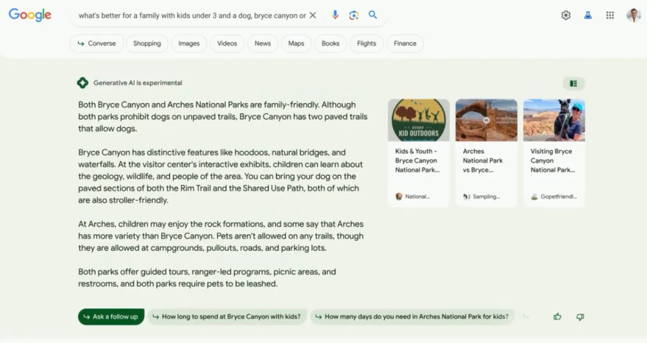Open the Kids & Youth Bryce Canyon card

[x=418, y=153]
